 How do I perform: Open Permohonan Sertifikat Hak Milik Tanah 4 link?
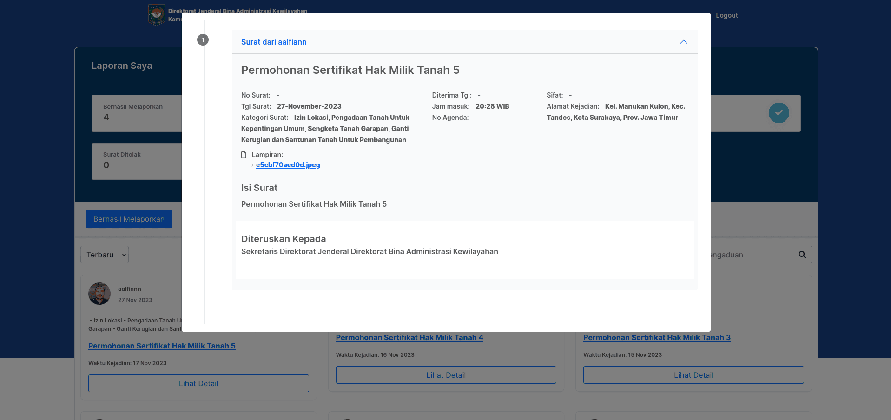tap(409, 338)
